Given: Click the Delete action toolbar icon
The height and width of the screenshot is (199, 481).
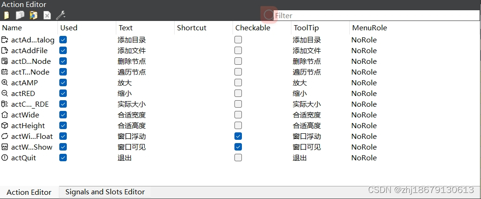Looking at the screenshot, I should 47,15.
